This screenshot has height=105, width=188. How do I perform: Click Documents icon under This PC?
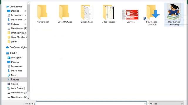[9, 66]
